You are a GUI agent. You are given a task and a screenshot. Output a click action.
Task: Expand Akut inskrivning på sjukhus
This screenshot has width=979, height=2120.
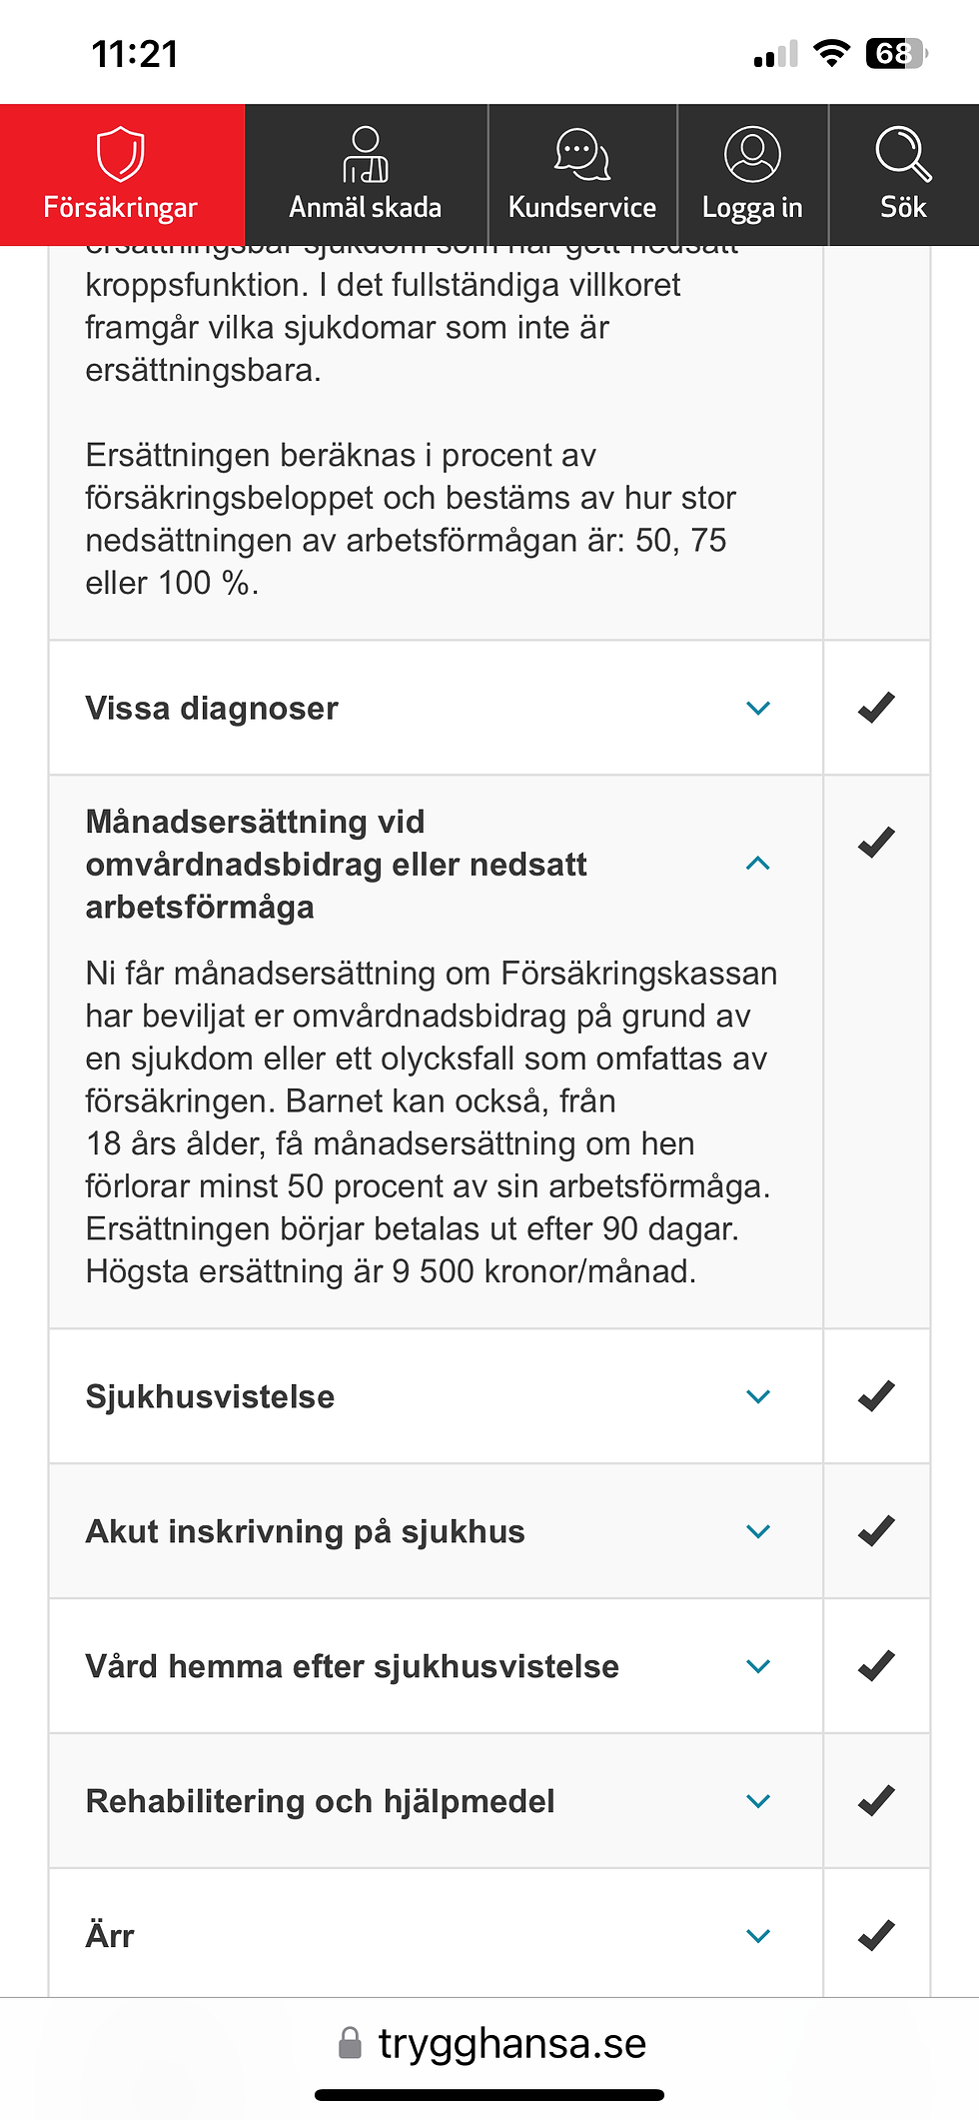(x=758, y=1532)
